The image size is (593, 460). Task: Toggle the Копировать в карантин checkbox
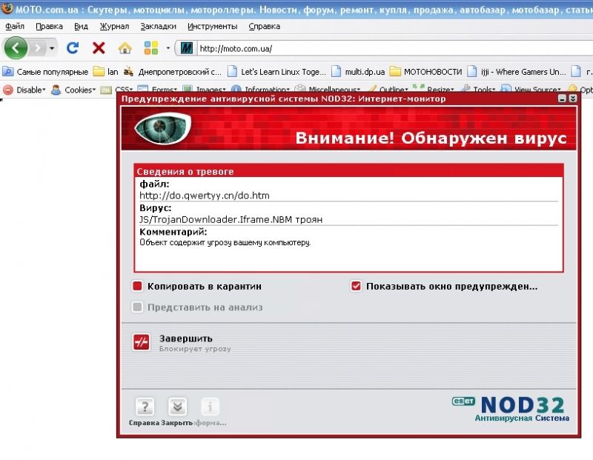(137, 286)
